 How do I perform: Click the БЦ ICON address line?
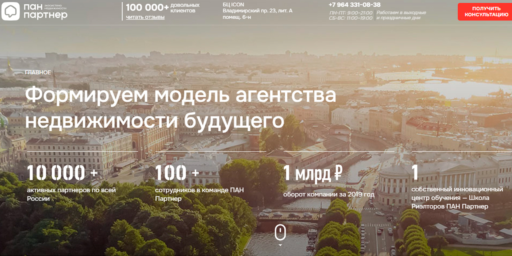(233, 5)
